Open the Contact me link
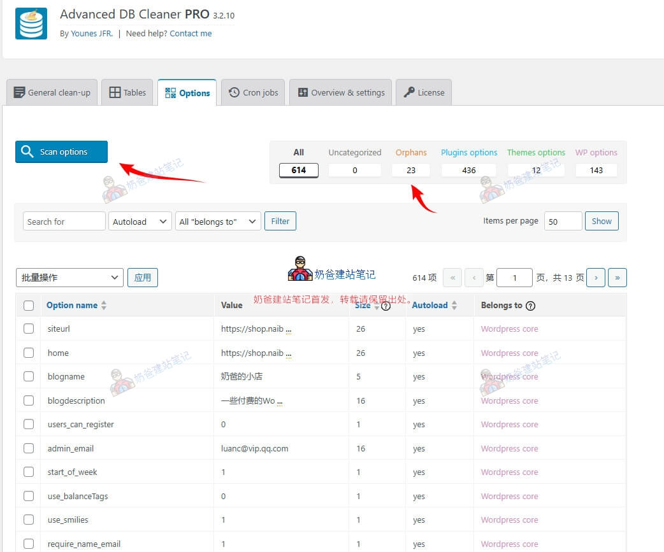 (191, 34)
